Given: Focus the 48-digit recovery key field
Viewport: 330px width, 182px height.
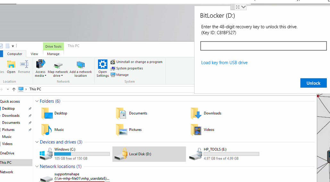Looking at the screenshot, I should (x=263, y=46).
